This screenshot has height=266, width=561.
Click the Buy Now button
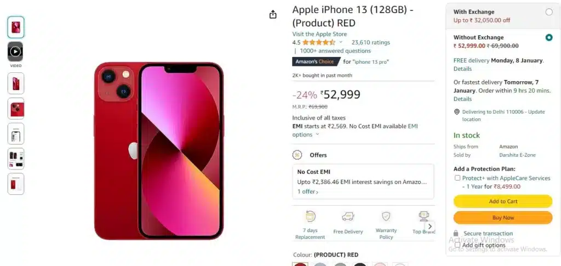[x=503, y=218]
